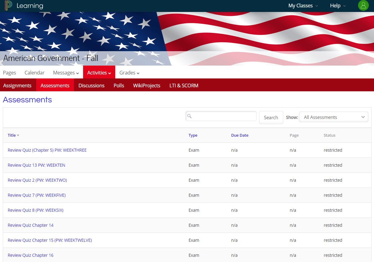The image size is (374, 262).
Task: Open the user profile avatar icon
Action: [x=363, y=6]
